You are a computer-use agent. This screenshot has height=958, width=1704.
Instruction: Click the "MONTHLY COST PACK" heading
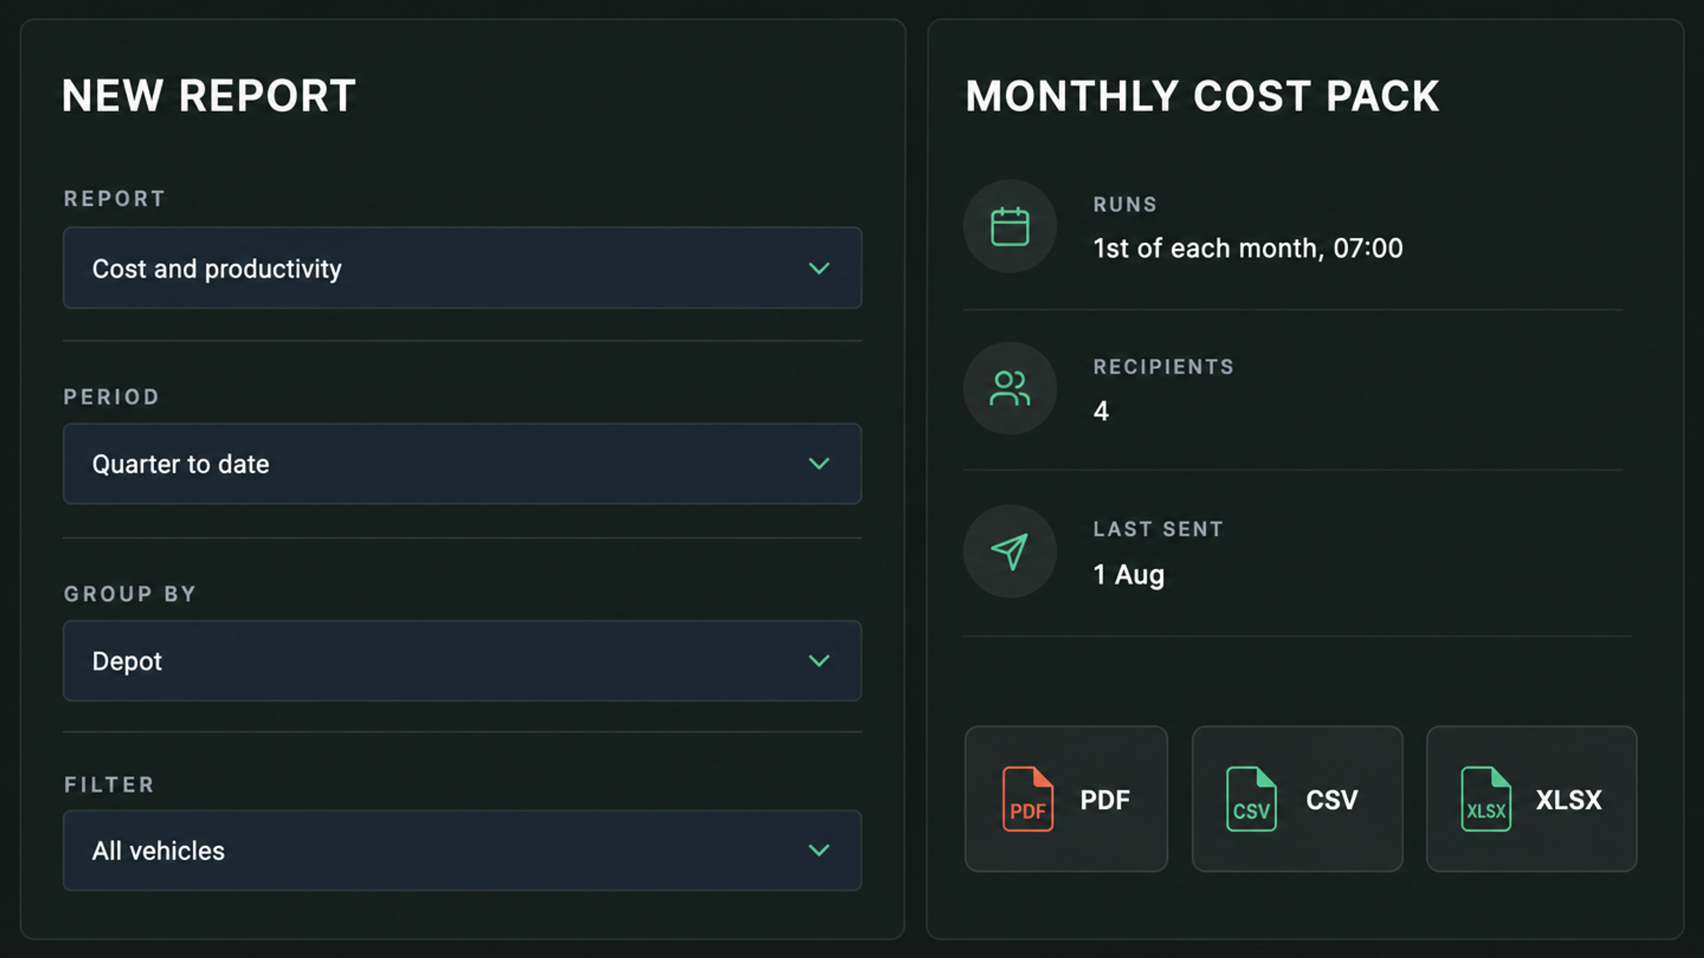[x=1202, y=97]
